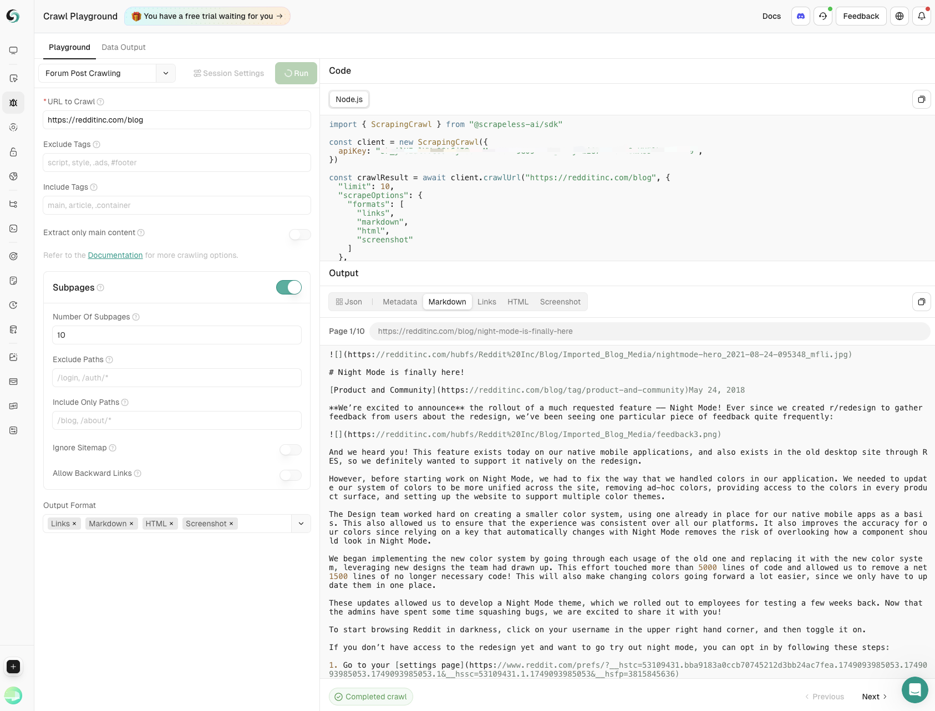Open the dashed-circle target sidebar icon

[x=13, y=127]
